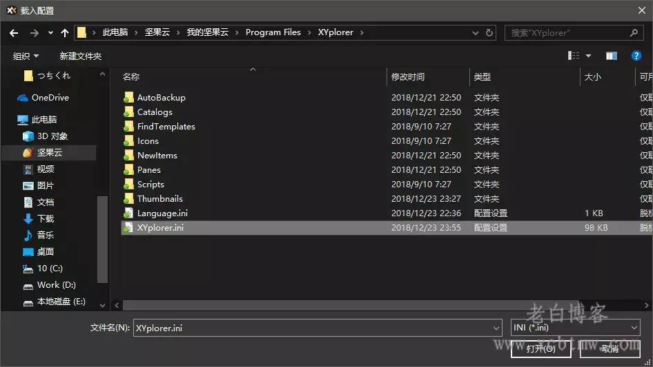Select the Language.ini file

coord(162,213)
